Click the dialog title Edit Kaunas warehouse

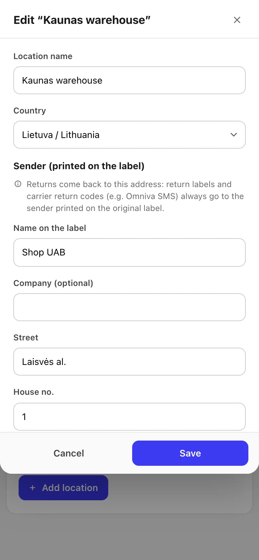[82, 20]
